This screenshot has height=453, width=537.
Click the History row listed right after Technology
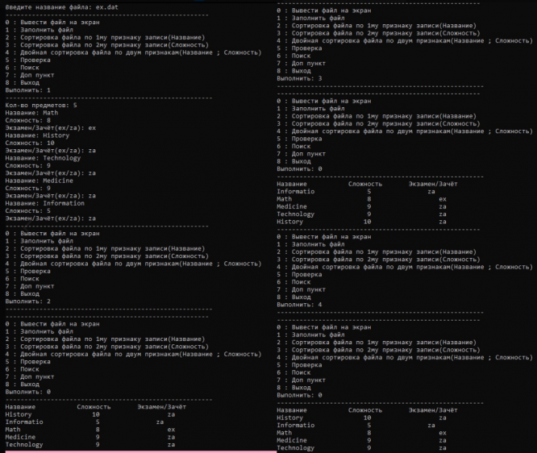pos(361,222)
